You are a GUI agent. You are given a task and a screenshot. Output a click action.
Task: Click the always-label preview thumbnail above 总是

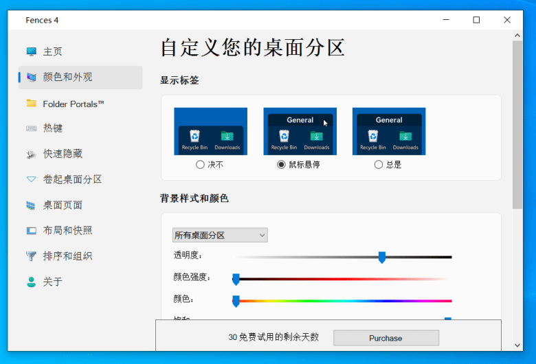pos(389,131)
